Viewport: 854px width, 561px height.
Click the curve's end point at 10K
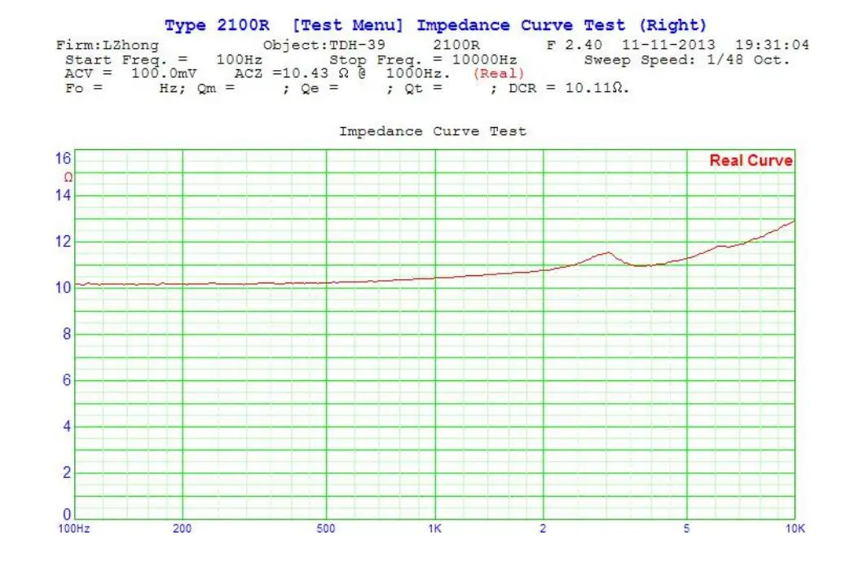[x=794, y=221]
